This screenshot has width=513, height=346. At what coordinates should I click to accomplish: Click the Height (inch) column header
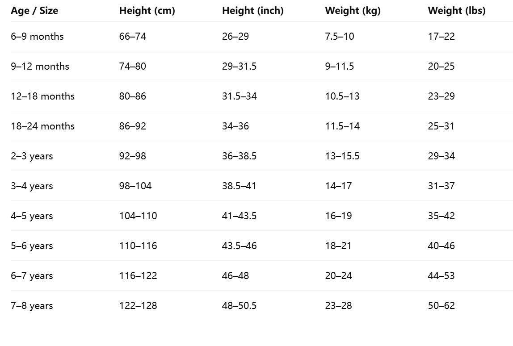(252, 10)
